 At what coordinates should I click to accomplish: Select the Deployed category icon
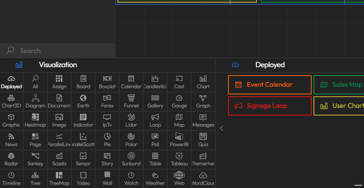tap(12, 82)
